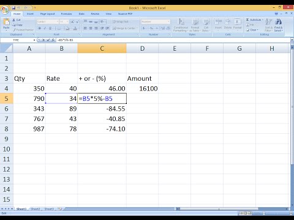Open Insert Function with fx icon
This screenshot has width=294, height=220.
[53, 40]
